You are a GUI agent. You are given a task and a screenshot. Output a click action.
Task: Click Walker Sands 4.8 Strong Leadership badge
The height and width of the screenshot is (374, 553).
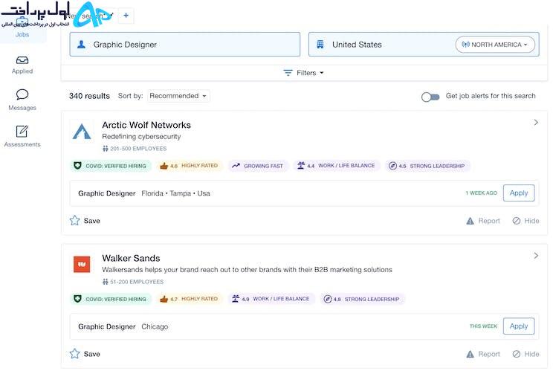(x=362, y=299)
